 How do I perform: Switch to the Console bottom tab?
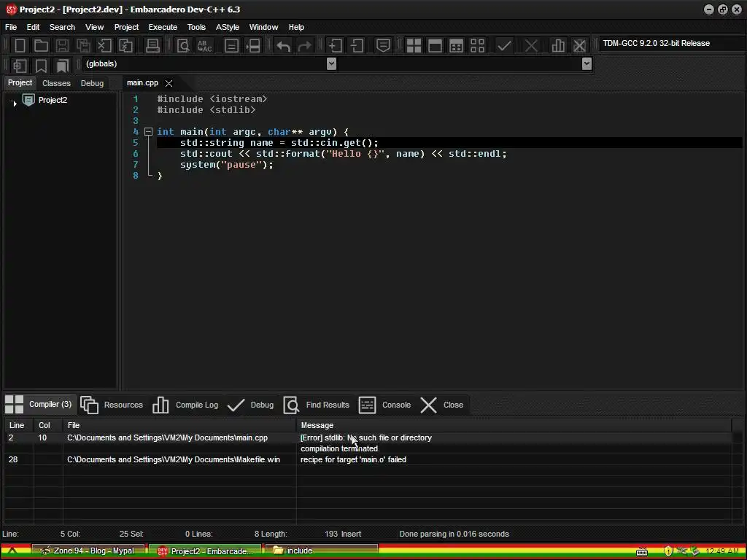tap(384, 405)
